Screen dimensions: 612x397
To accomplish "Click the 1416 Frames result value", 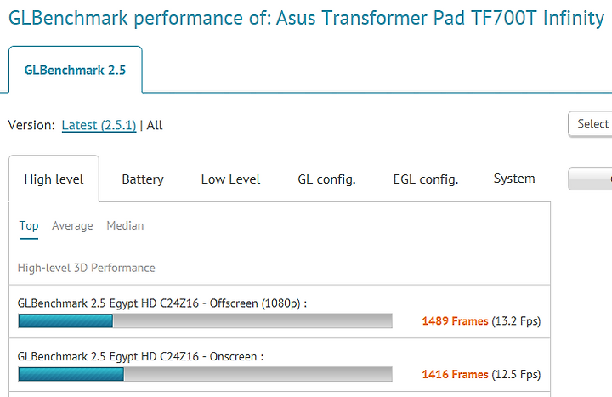I will (x=455, y=375).
